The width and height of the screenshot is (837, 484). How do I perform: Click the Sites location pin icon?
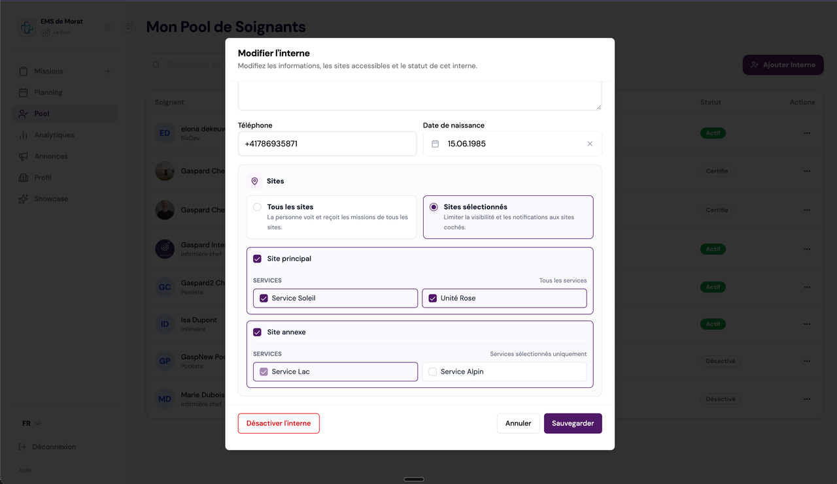[255, 181]
